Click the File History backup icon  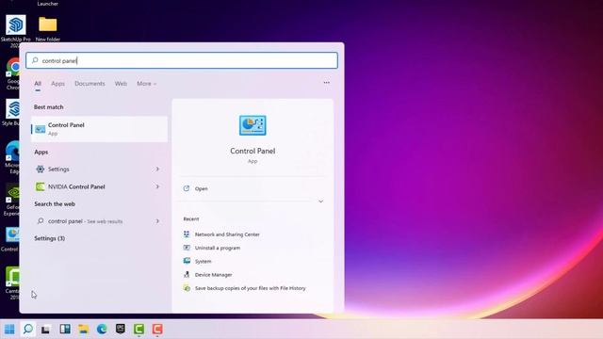[x=187, y=288]
